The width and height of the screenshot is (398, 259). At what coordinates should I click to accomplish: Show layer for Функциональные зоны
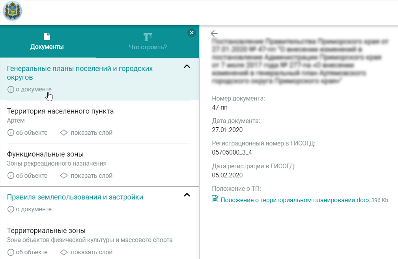[x=87, y=176]
